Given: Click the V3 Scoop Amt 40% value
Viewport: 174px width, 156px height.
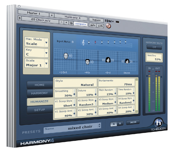Looking at the screenshot, I should (110, 113).
